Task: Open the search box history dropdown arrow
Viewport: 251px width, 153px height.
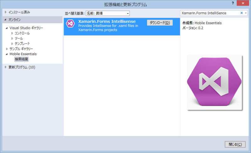Action: coord(246,13)
